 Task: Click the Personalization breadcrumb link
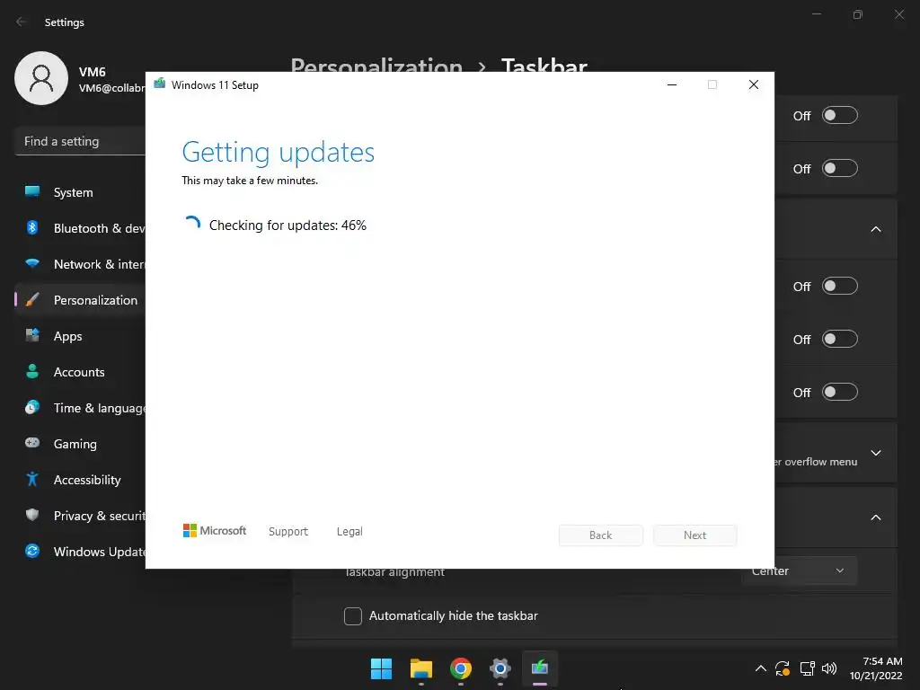coord(376,65)
